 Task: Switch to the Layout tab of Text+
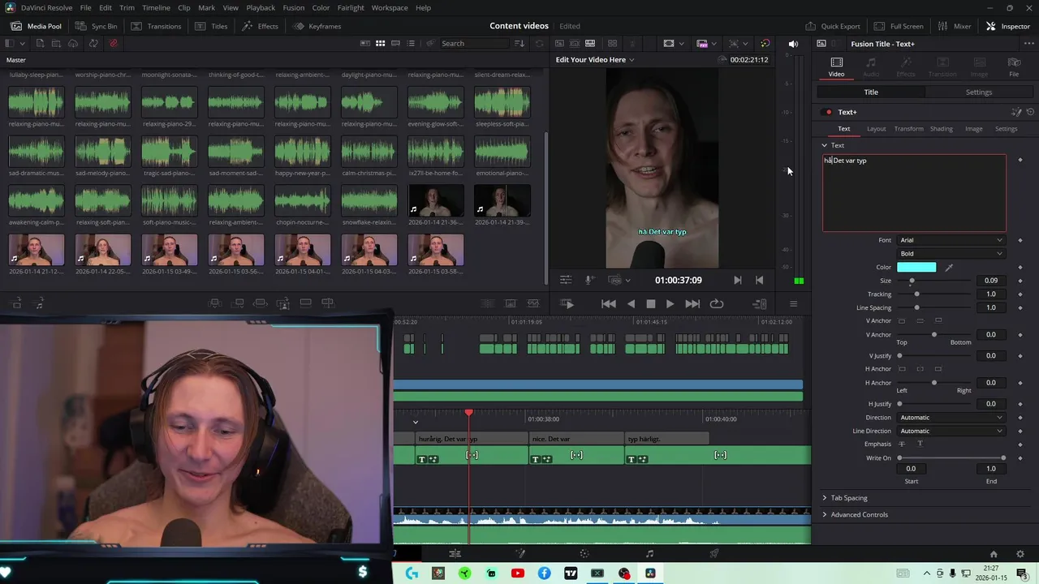pyautogui.click(x=876, y=129)
